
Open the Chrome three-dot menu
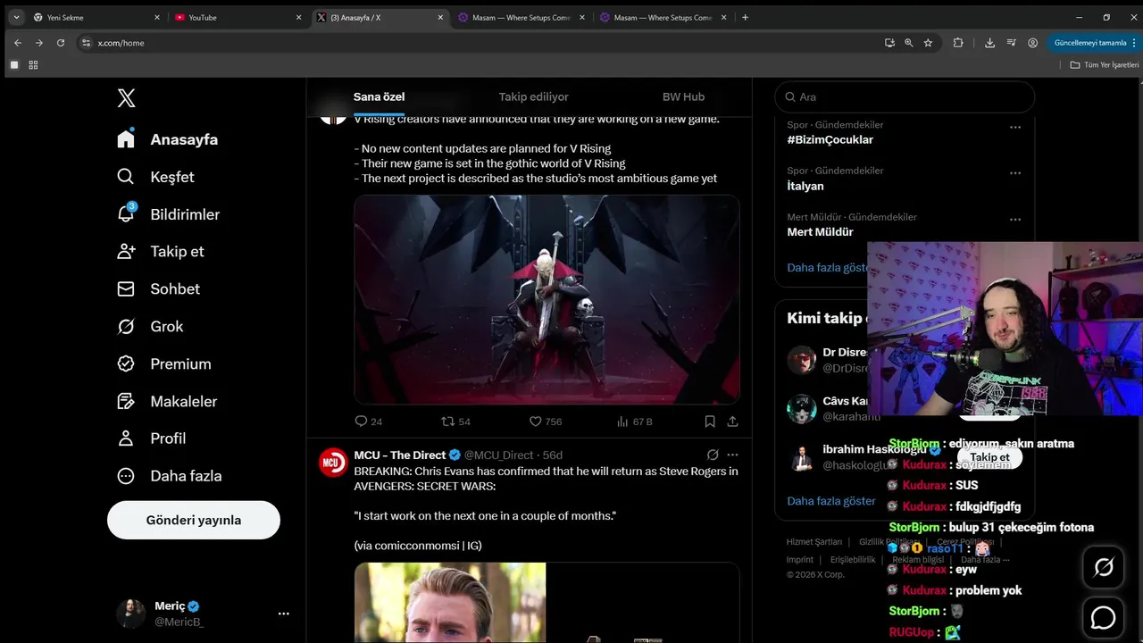[1134, 43]
